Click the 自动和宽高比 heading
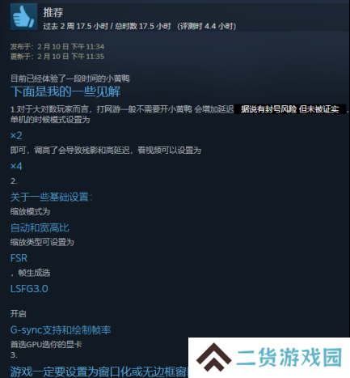The width and height of the screenshot is (350, 378). 40,227
